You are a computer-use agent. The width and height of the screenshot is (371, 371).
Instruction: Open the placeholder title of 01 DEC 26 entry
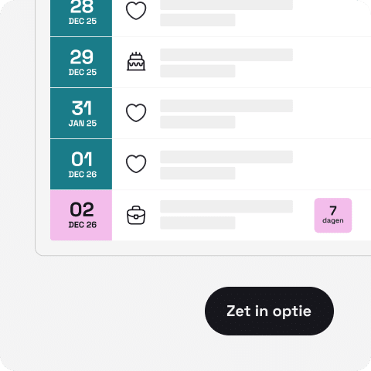point(226,157)
